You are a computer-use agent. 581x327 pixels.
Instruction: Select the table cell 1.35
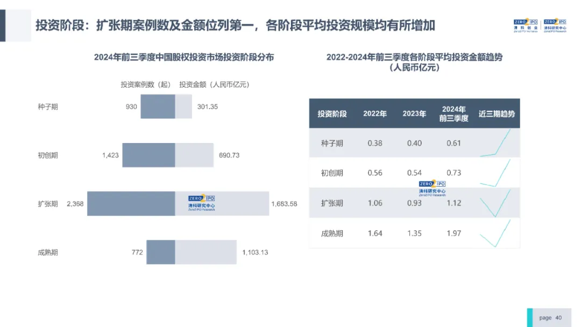414,233
